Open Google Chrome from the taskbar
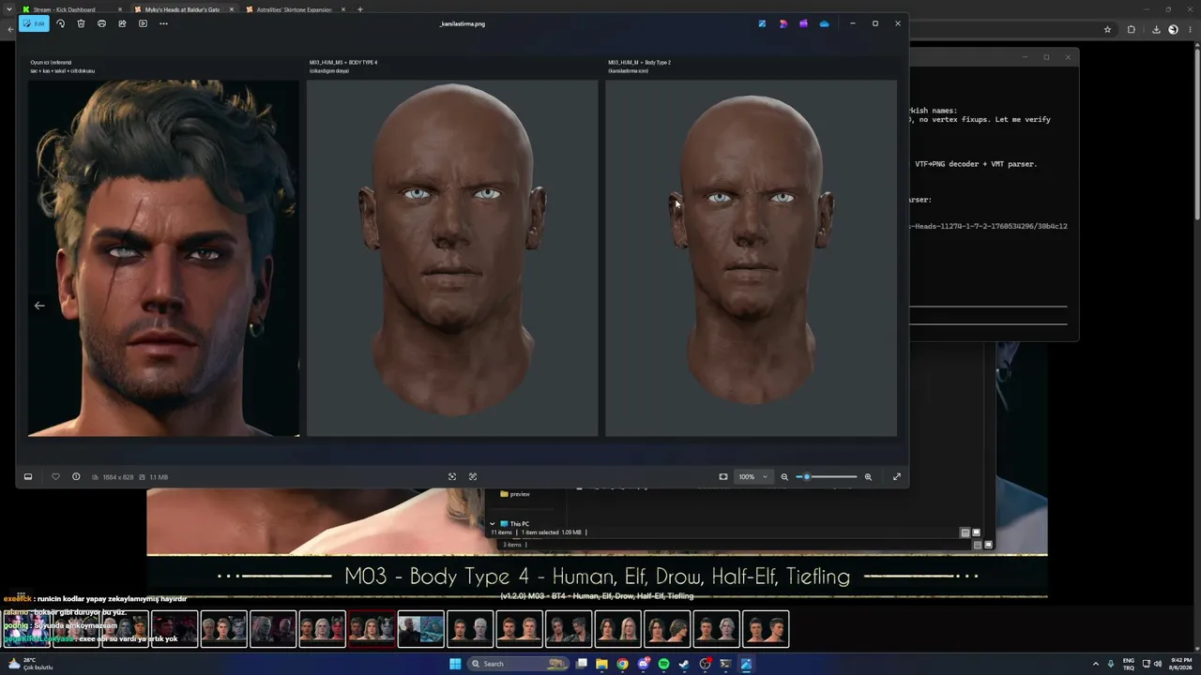Image resolution: width=1201 pixels, height=675 pixels. tap(622, 664)
